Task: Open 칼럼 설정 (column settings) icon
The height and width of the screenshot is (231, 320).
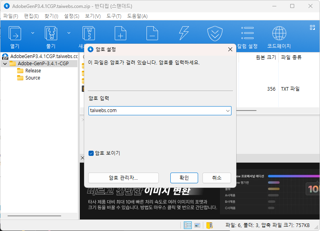Action: (x=247, y=33)
